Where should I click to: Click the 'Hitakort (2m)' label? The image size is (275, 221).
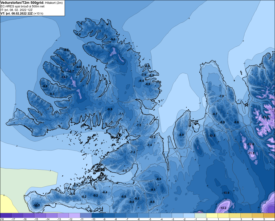54,3
